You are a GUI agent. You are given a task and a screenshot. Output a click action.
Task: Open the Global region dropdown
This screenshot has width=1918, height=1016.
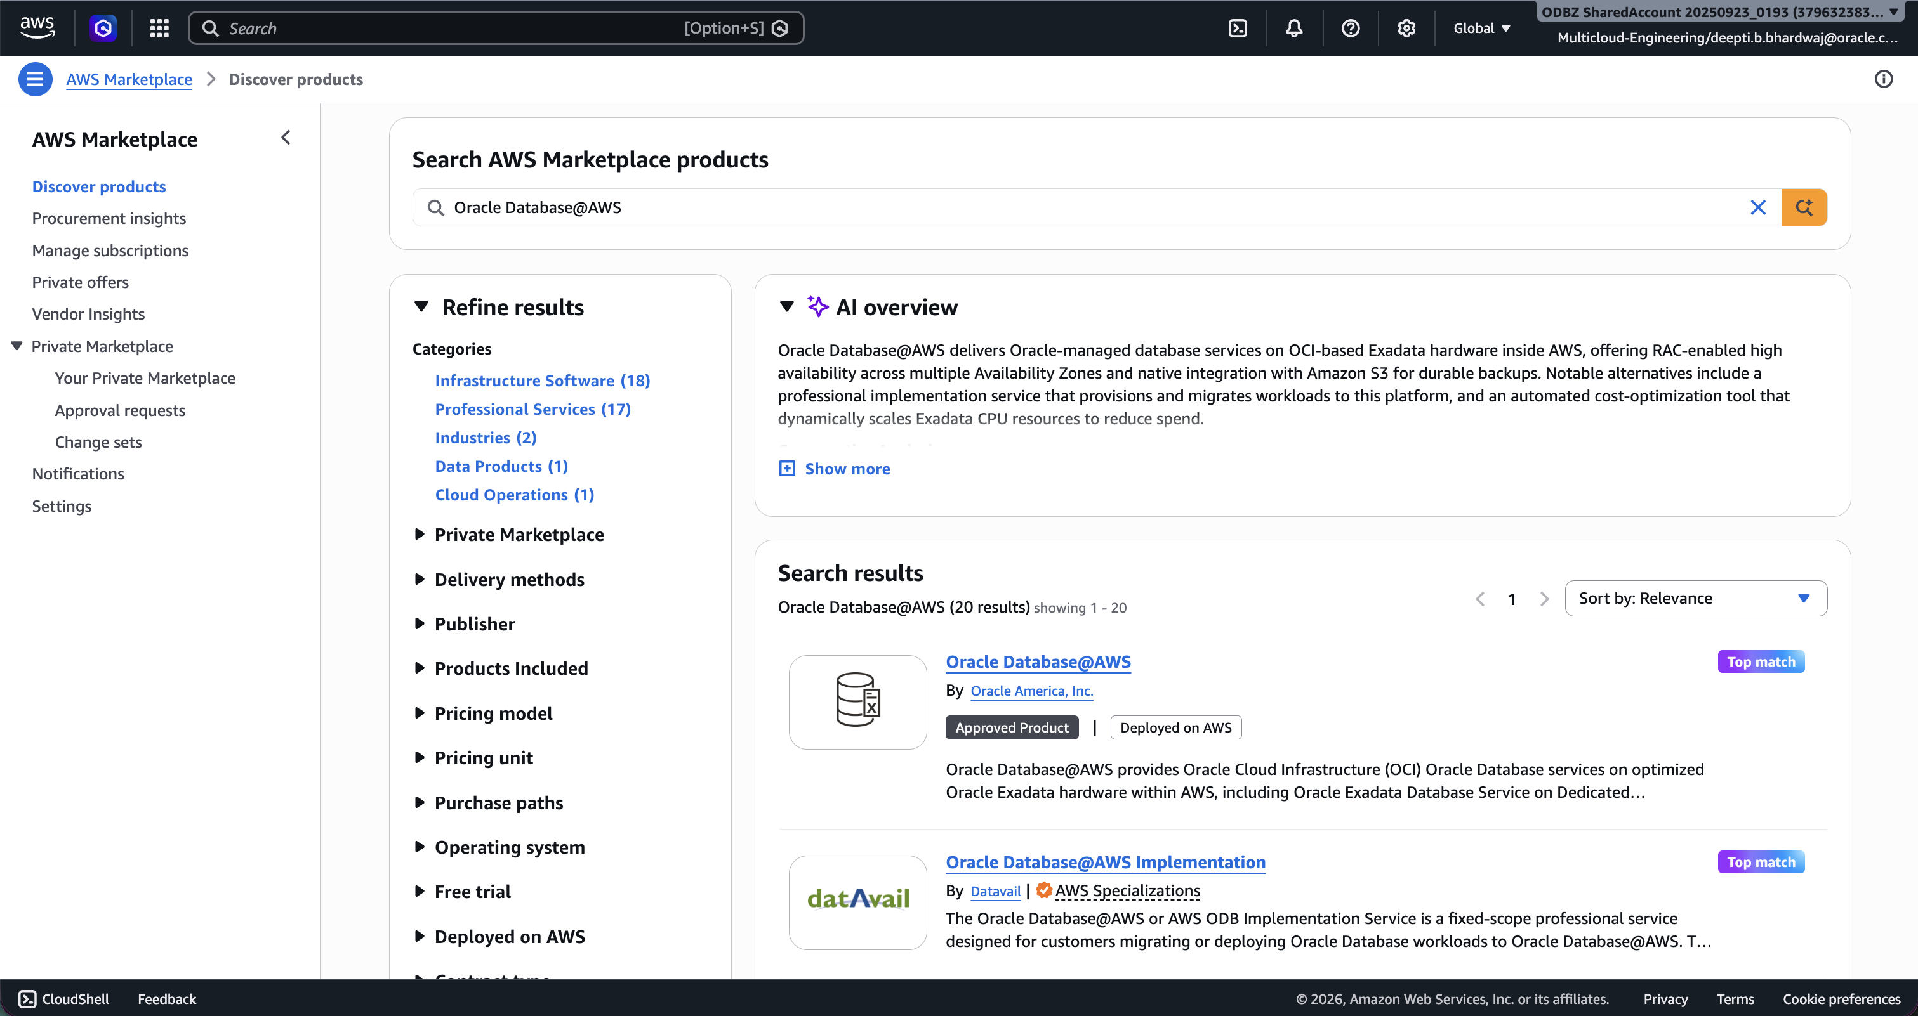[x=1482, y=29]
